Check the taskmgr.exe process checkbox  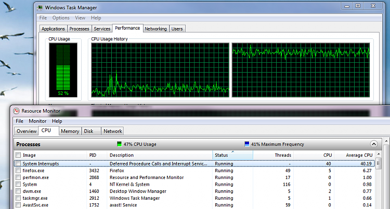point(18,198)
